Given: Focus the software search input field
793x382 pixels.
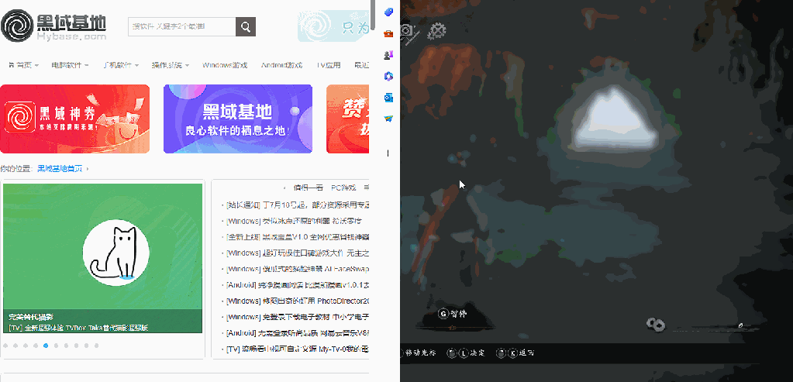Looking at the screenshot, I should coord(182,27).
